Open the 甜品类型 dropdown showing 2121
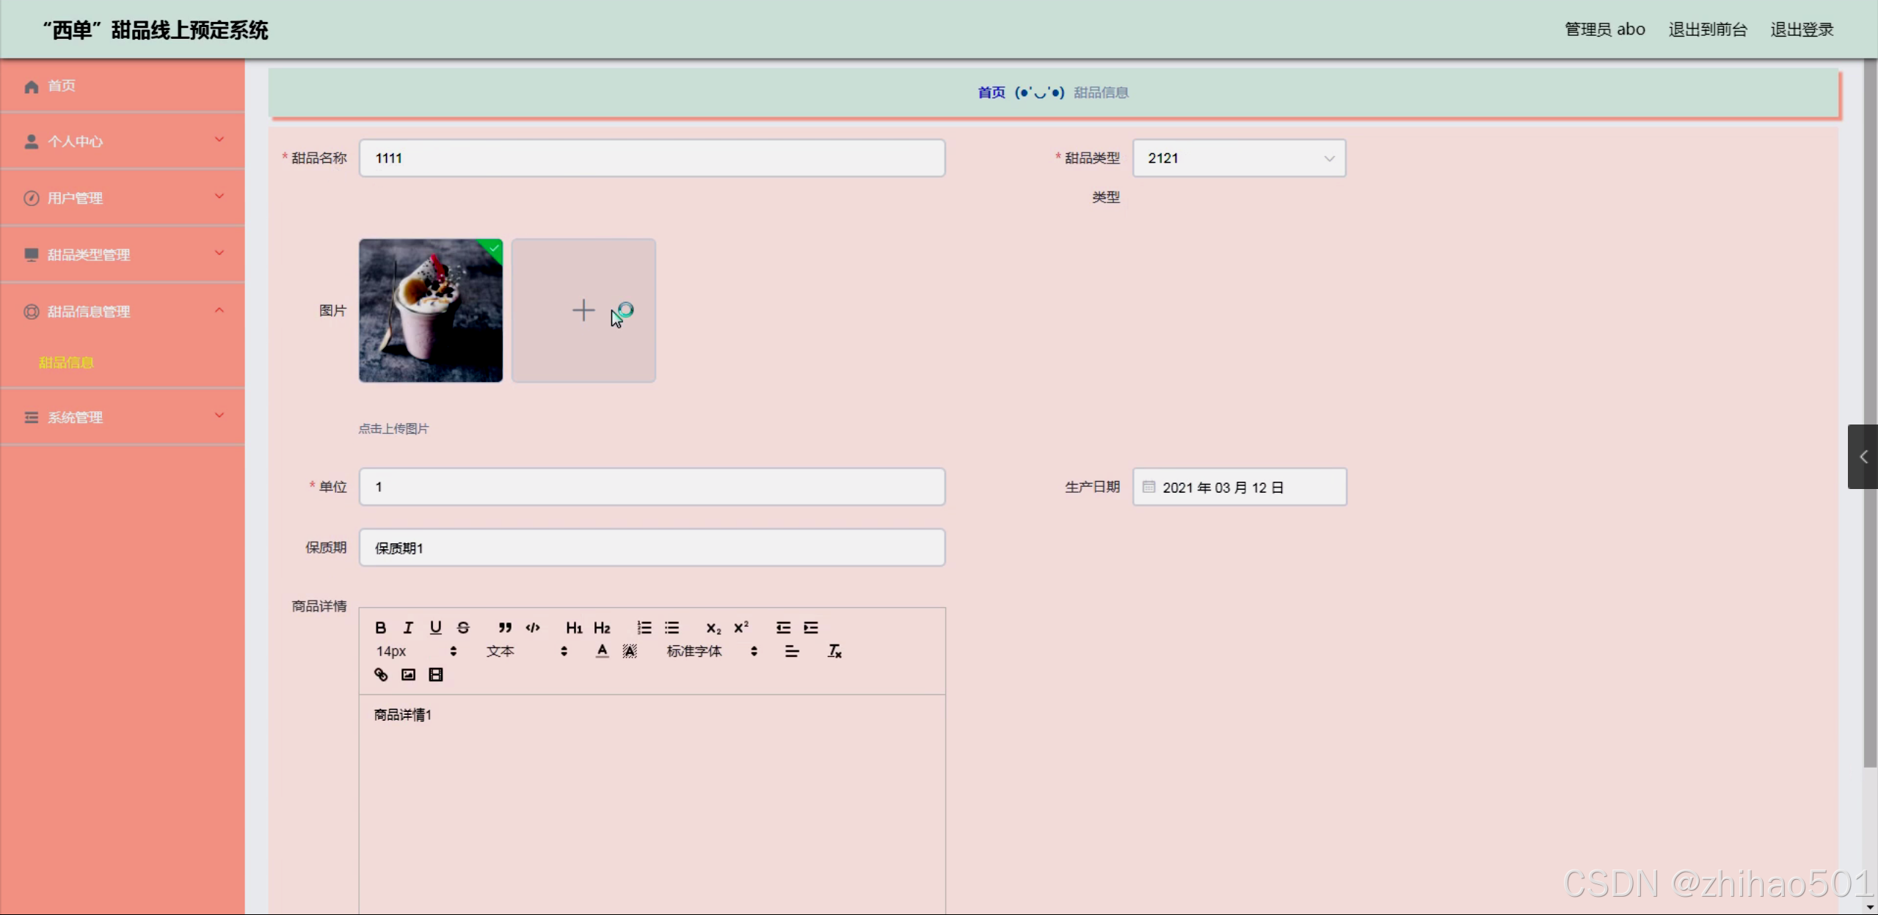 coord(1239,158)
